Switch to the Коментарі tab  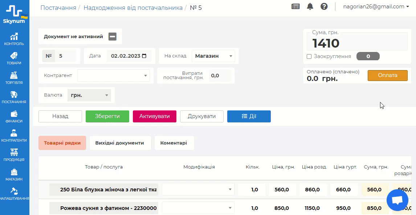(174, 143)
